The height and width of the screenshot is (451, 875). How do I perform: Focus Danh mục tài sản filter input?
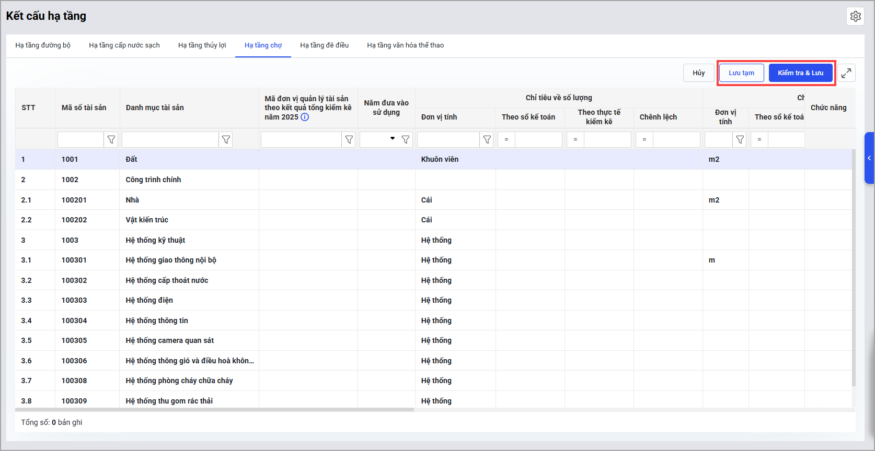170,140
